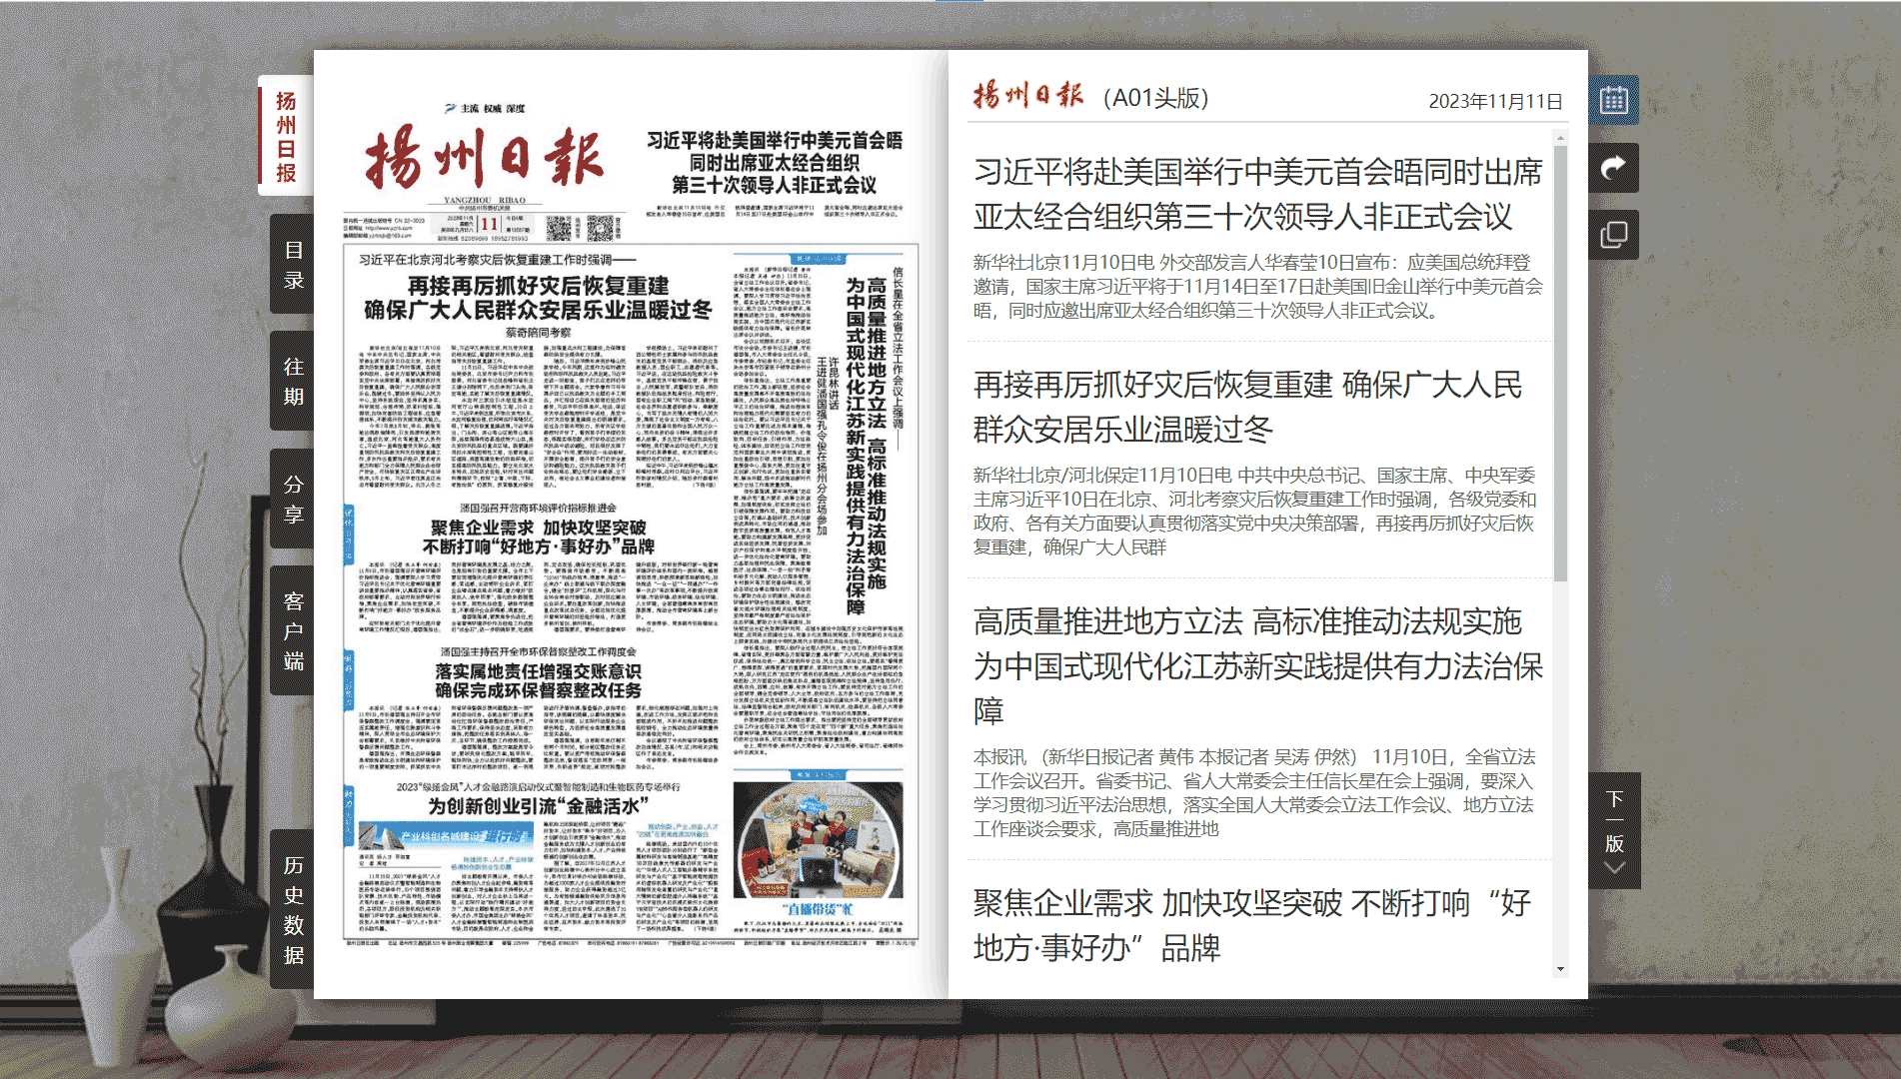Click the 扬州日报 logo in article panel

[x=1027, y=96]
